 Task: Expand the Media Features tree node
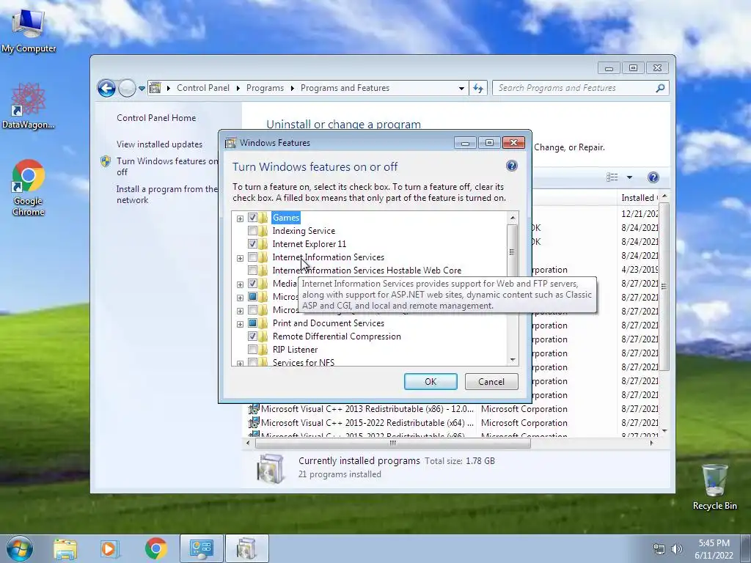click(x=240, y=284)
